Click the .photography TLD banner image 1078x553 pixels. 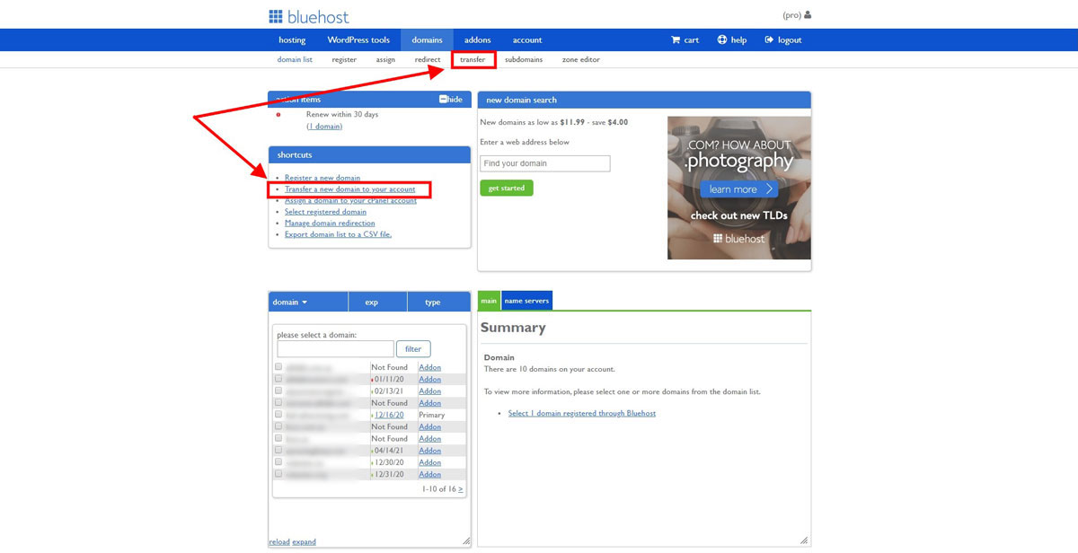(738, 188)
